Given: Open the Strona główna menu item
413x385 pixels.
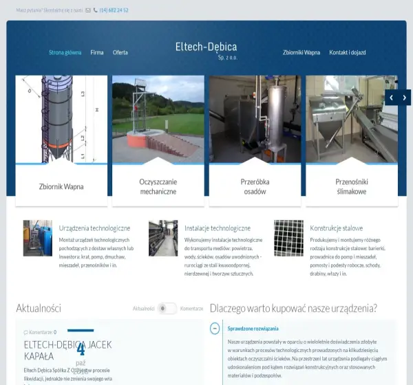Looking at the screenshot, I should pos(65,52).
